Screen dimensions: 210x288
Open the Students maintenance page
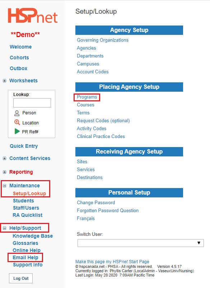23,201
